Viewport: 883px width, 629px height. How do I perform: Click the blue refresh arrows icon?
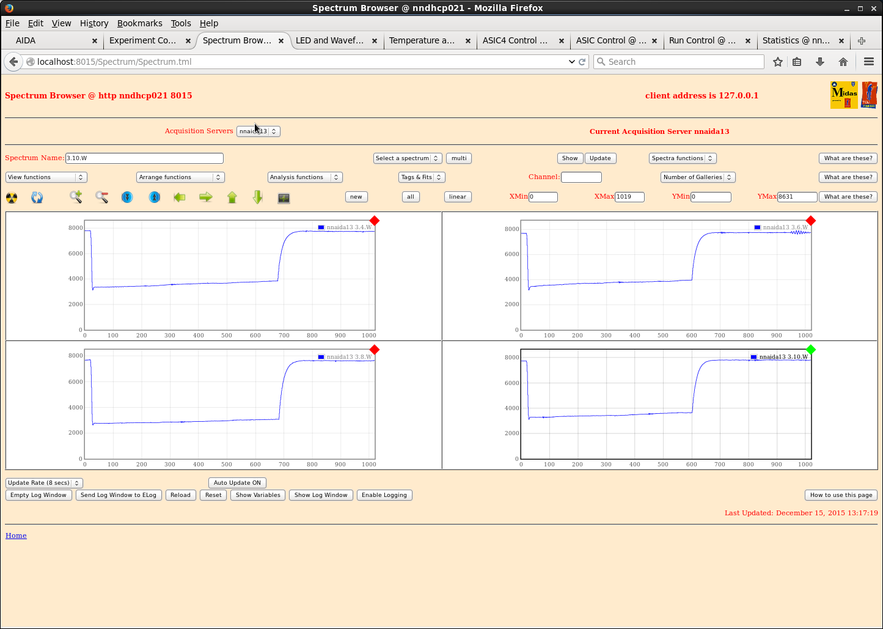(x=37, y=197)
